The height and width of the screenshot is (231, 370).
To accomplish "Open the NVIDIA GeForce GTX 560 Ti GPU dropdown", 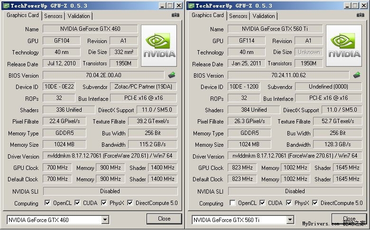I will click(x=290, y=220).
